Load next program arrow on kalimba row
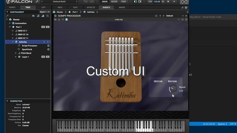Screen dimensions: 237x133 pos(48,42)
